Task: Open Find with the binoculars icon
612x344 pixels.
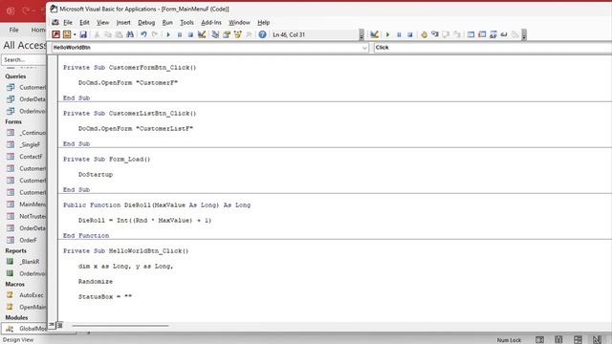Action: tap(130, 34)
